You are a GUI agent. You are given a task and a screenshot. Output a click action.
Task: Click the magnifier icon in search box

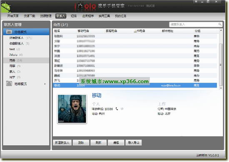220,25
